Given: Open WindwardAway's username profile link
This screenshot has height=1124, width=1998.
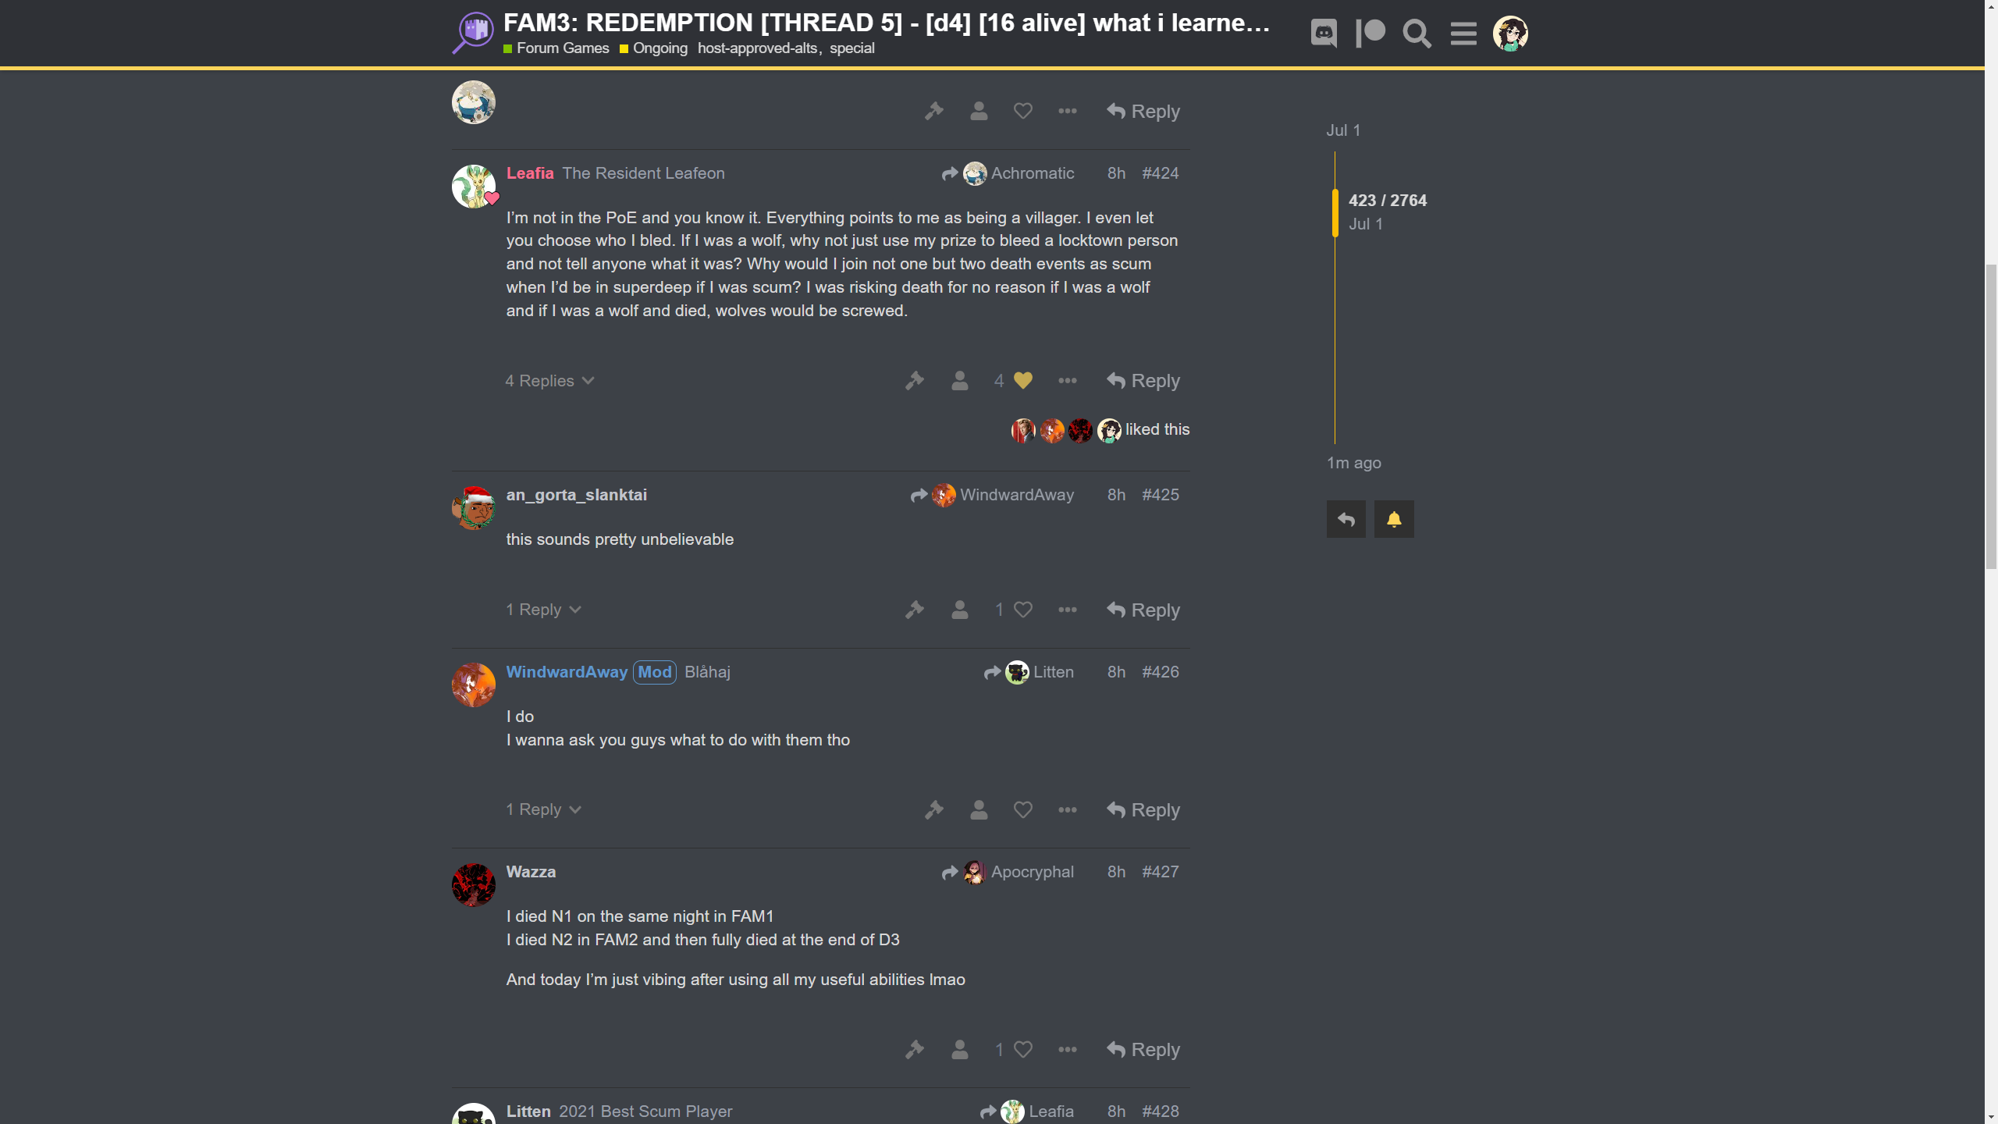Looking at the screenshot, I should [567, 672].
